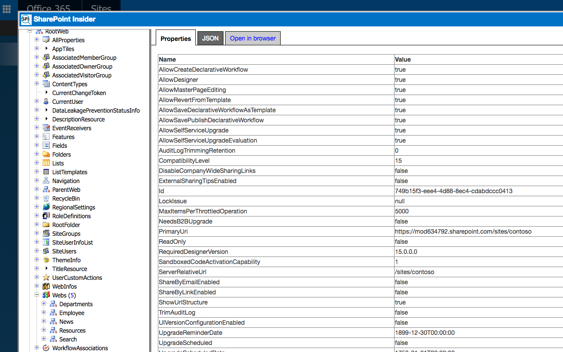Expand the Departments subweb node
563x352 pixels.
pyautogui.click(x=44, y=304)
